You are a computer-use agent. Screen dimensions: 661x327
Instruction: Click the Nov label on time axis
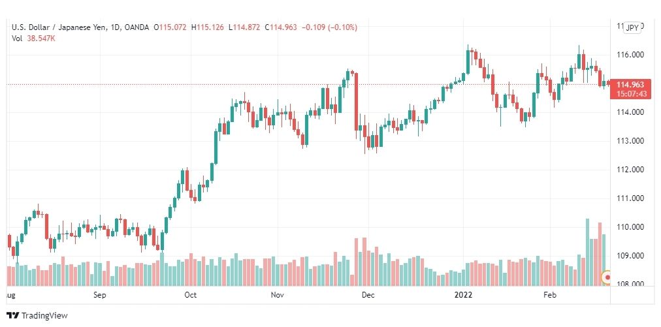277,295
